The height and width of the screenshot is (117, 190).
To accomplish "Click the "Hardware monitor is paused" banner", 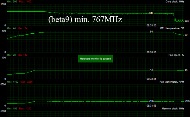I will tap(95, 59).
